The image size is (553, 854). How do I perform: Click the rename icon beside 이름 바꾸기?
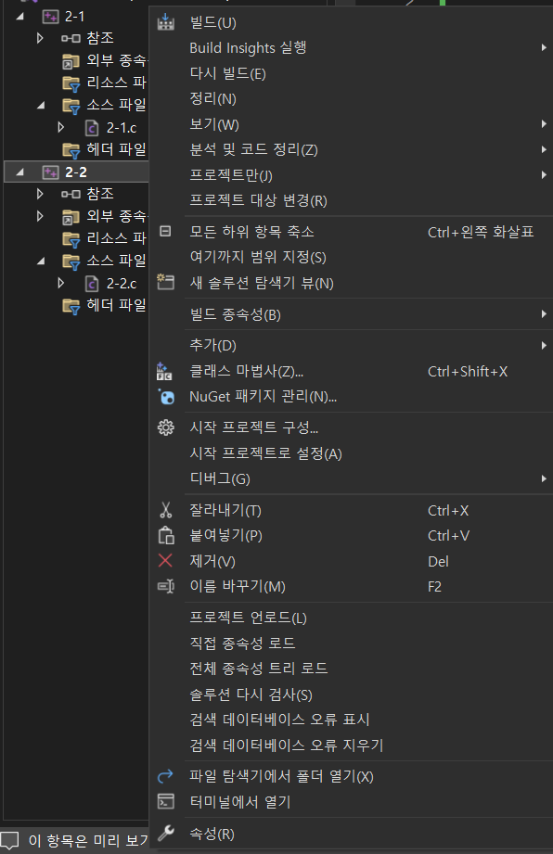coord(166,586)
